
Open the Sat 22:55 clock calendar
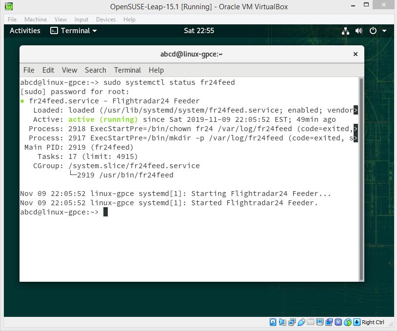point(199,31)
